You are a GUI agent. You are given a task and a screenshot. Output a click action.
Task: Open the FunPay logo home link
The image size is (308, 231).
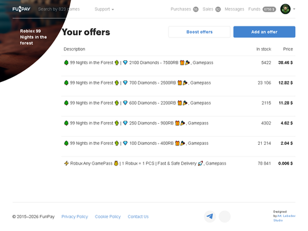21,9
